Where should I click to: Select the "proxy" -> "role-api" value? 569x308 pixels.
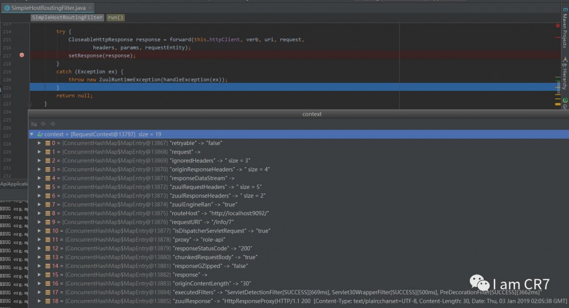(200, 239)
